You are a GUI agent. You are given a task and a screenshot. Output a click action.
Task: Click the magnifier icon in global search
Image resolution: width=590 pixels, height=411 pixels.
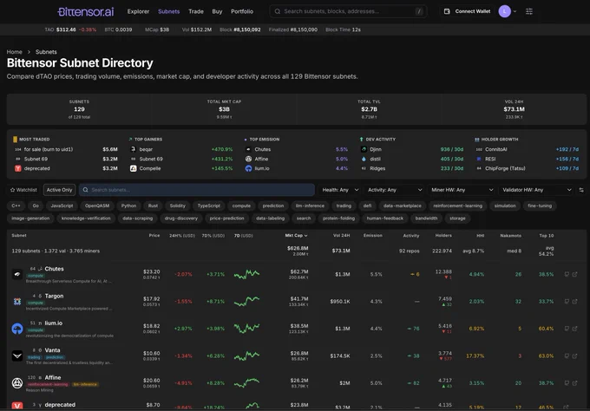point(278,11)
